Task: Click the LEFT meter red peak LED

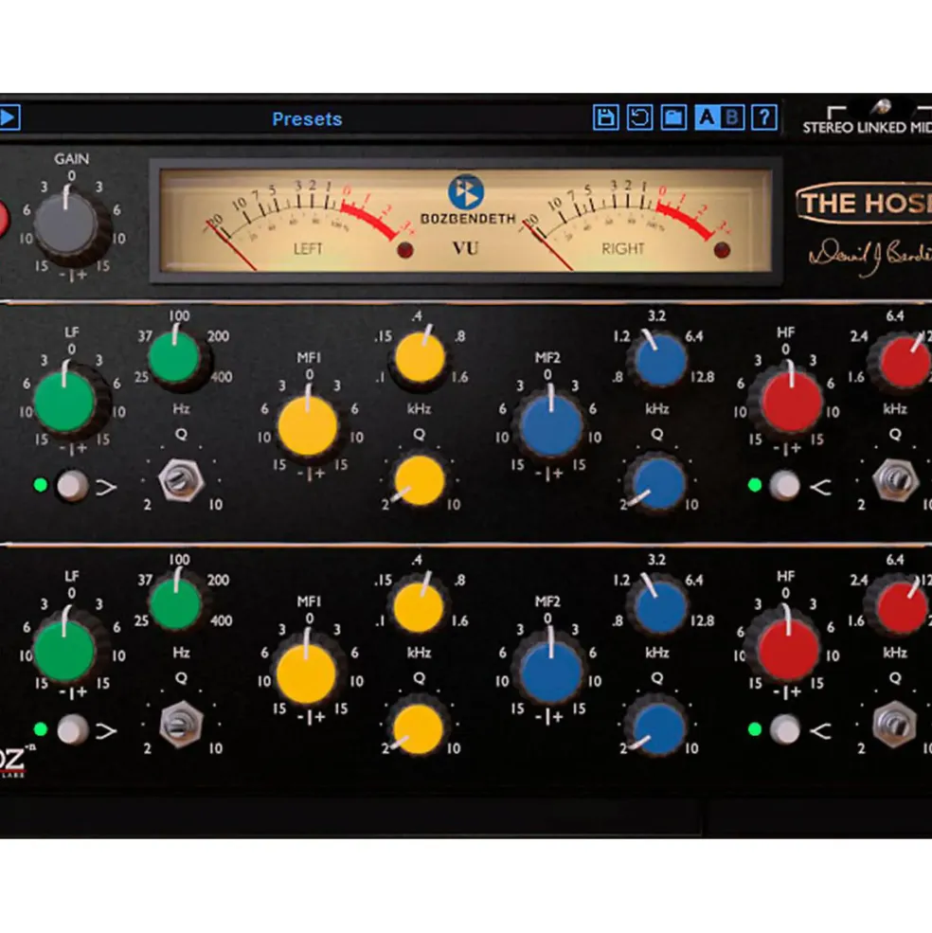Action: (x=405, y=250)
